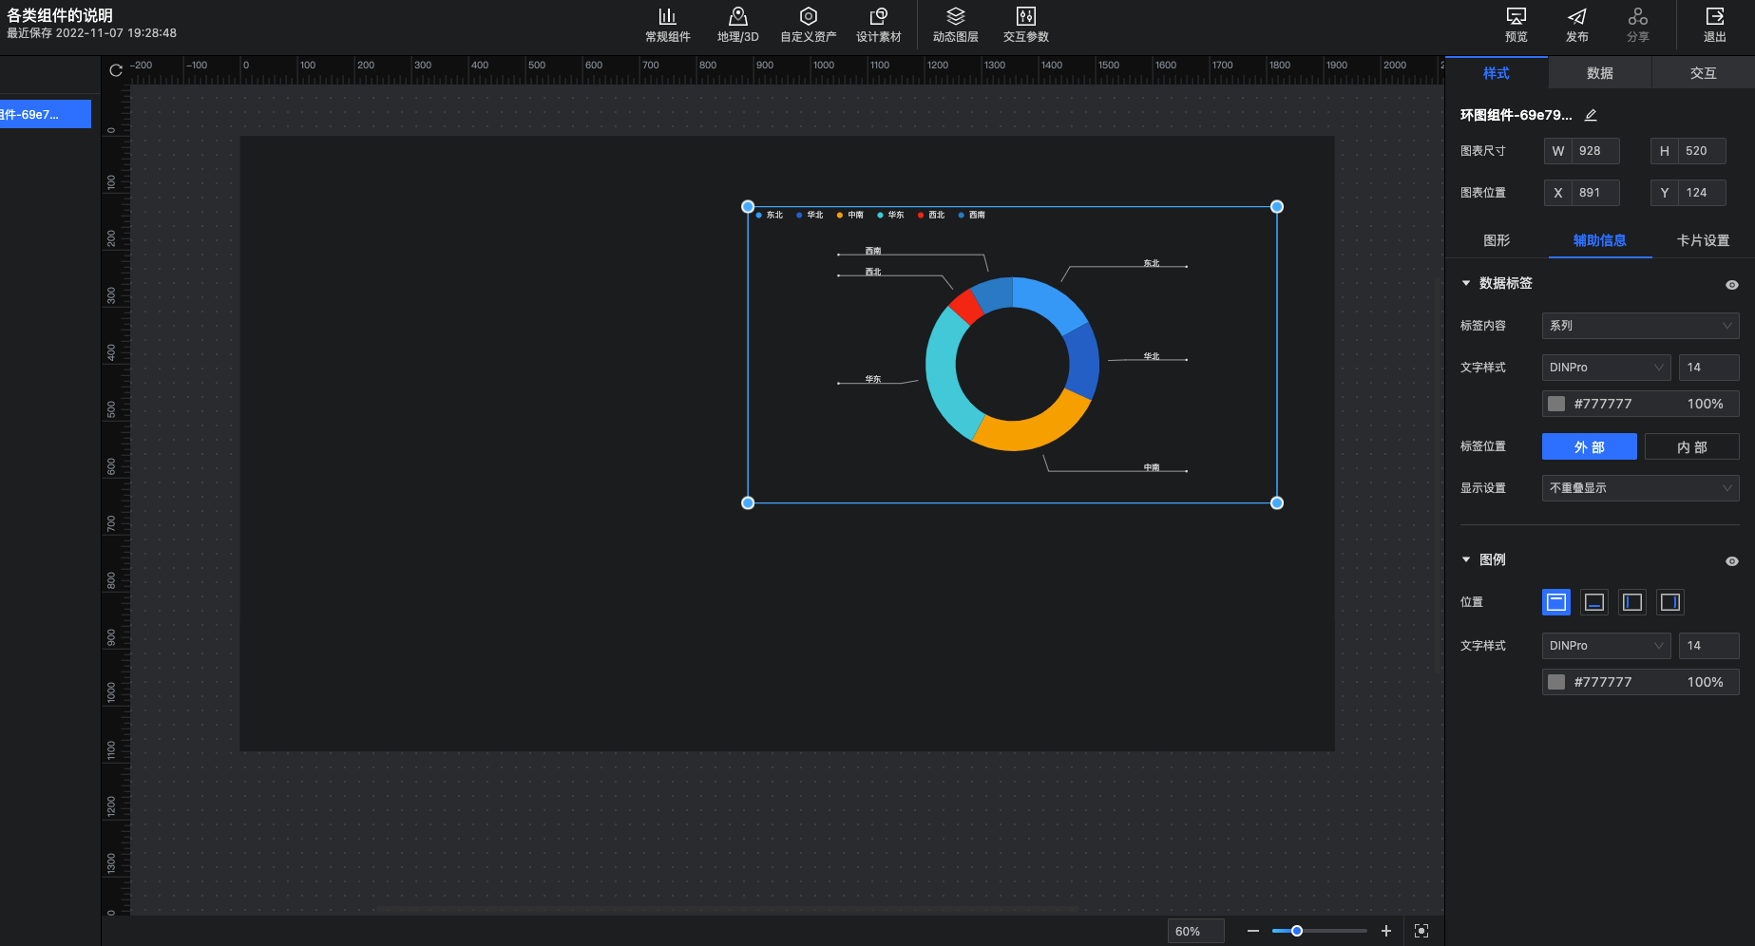Select 内部 label position
The width and height of the screenshot is (1755, 946).
click(x=1692, y=446)
